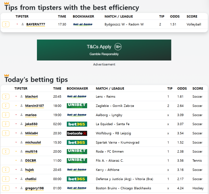Click the bet-at-home logo in gregory198's row

coord(77,188)
